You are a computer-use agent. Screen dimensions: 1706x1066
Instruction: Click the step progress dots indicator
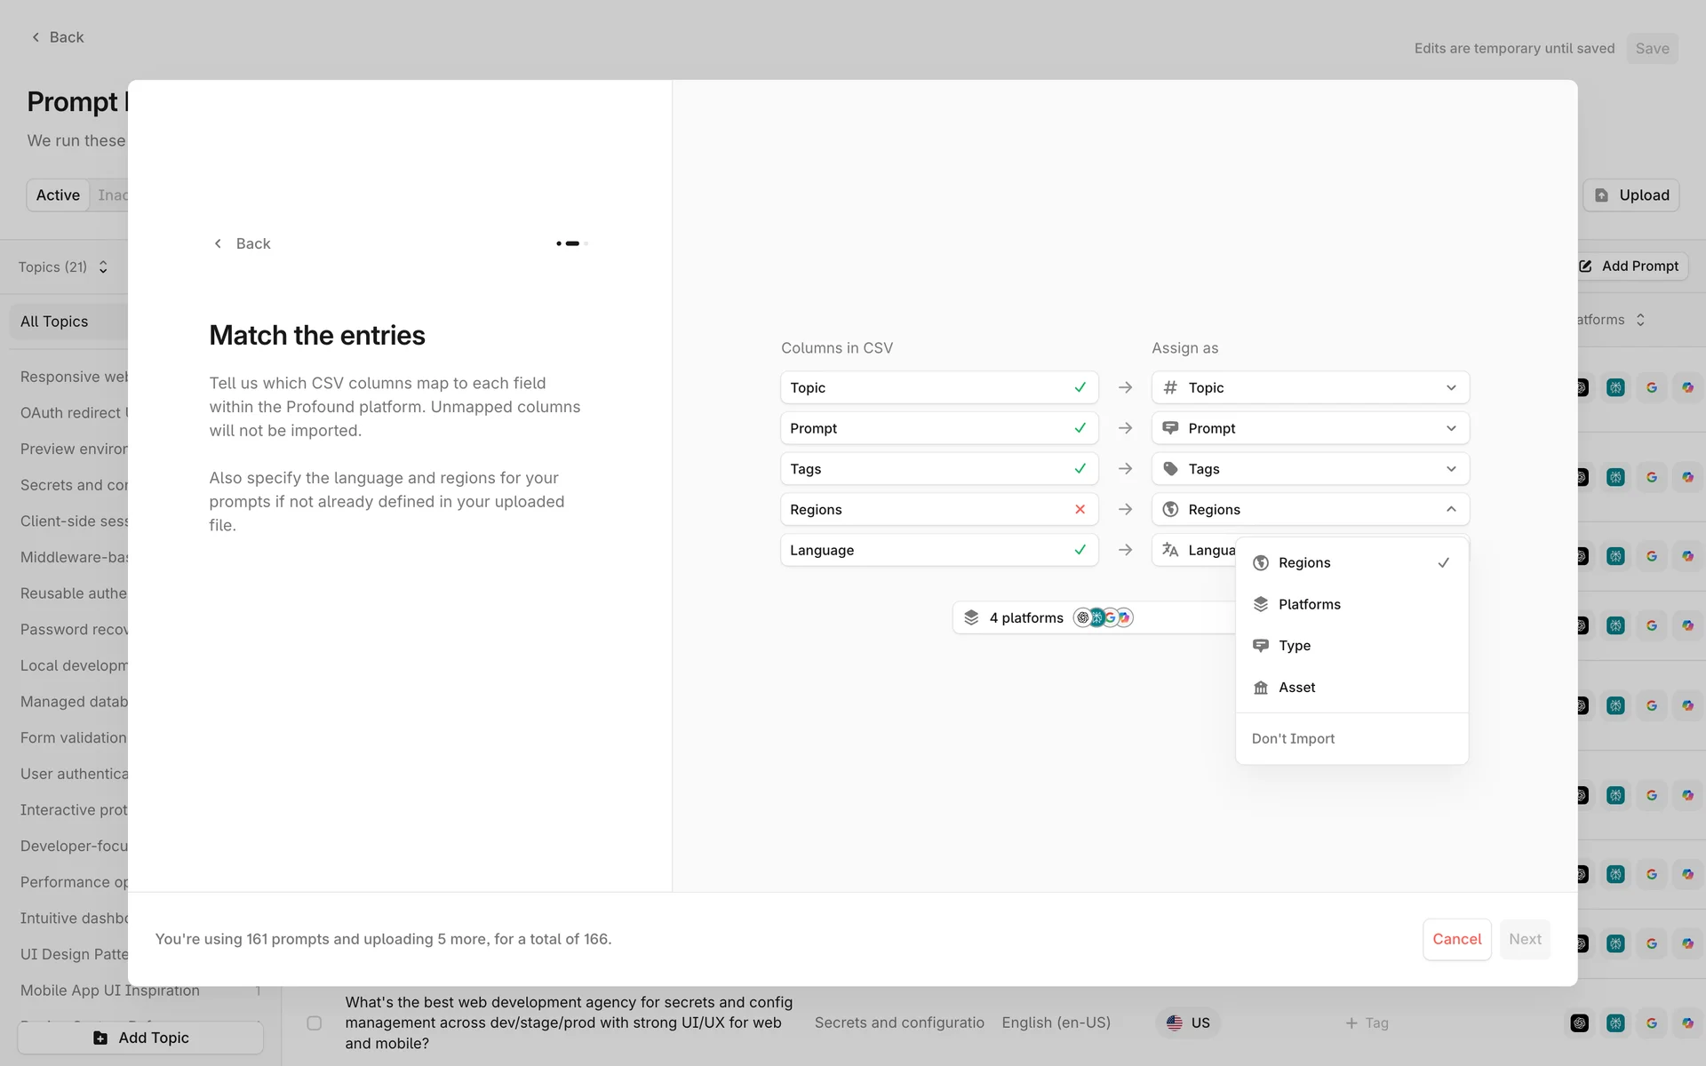click(572, 243)
